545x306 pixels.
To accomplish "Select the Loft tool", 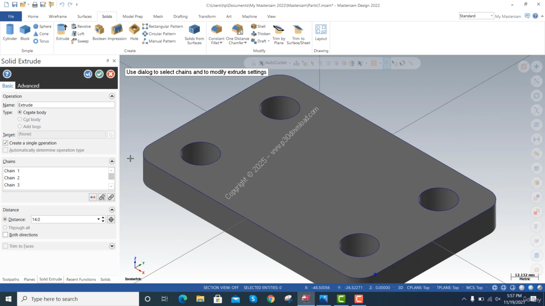I will (x=78, y=34).
